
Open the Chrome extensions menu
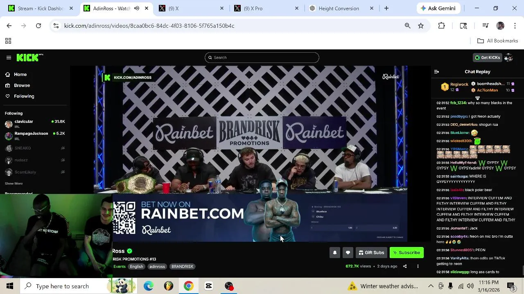tap(441, 26)
